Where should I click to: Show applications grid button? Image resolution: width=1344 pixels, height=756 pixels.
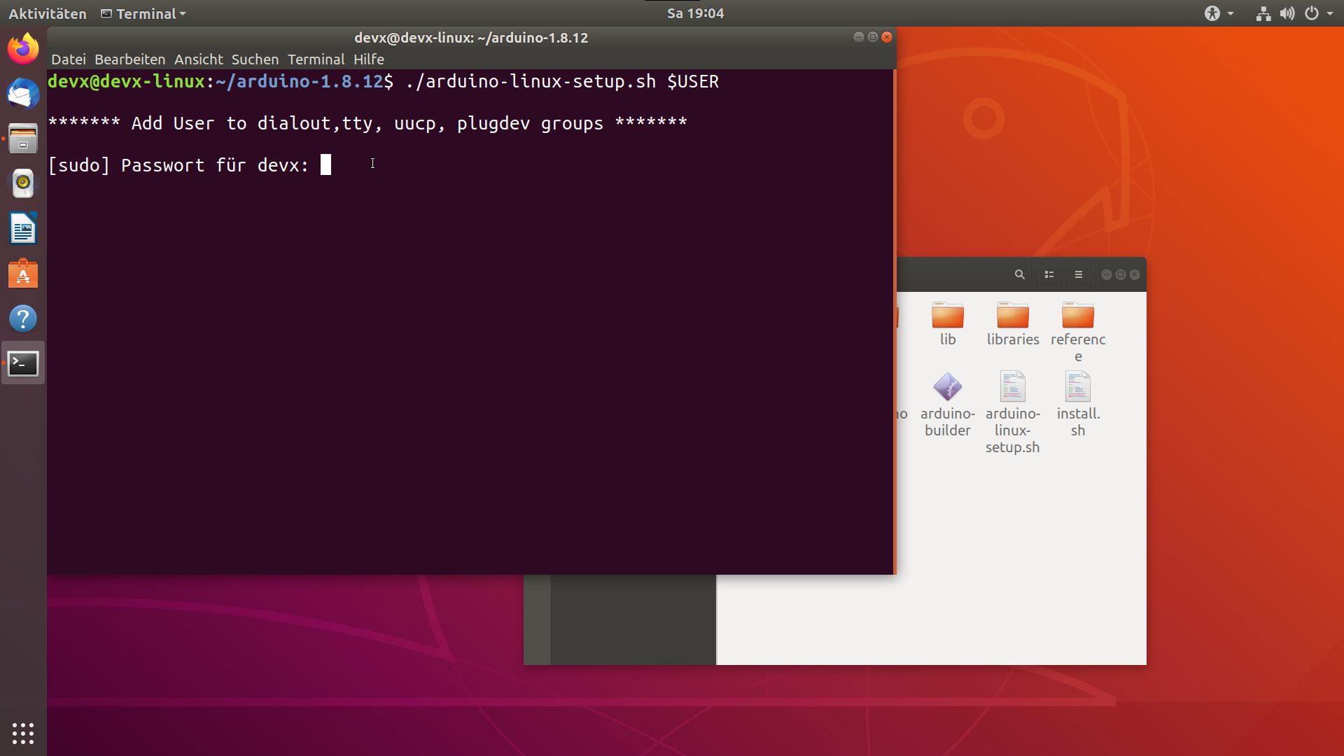point(23,733)
